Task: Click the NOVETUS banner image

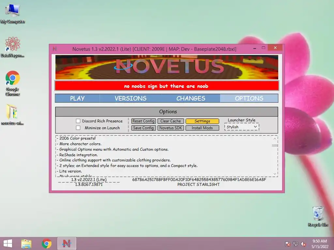Action: click(167, 67)
